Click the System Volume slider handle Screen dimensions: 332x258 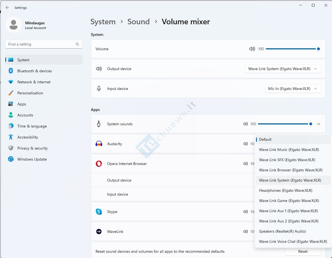coord(318,49)
